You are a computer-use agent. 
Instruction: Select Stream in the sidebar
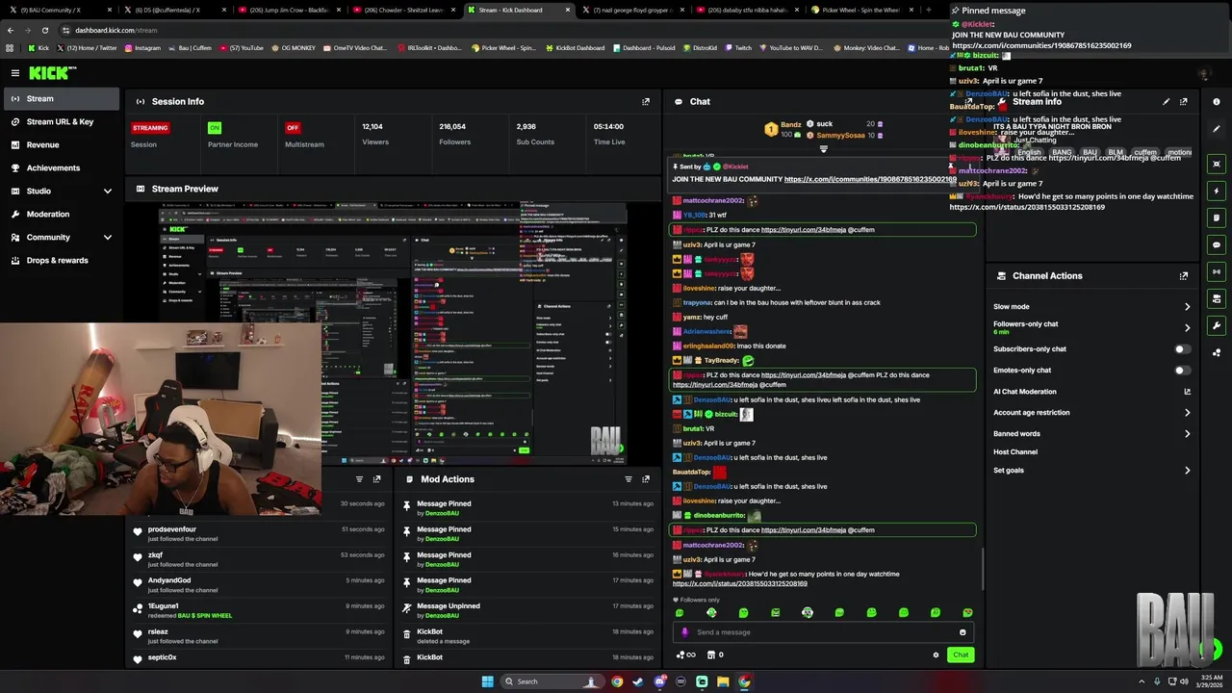60,98
